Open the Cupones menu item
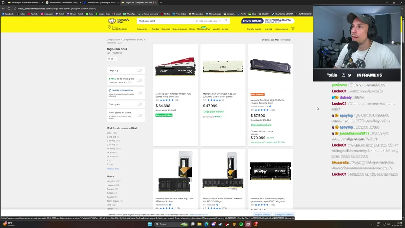Image resolution: width=405 pixels, height=228 pixels. pyautogui.click(x=166, y=29)
